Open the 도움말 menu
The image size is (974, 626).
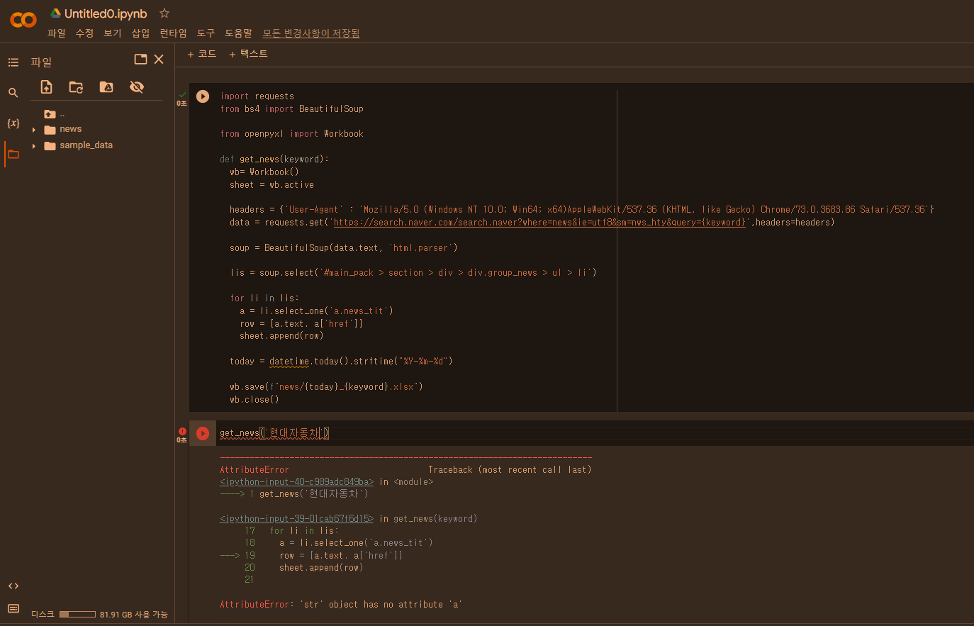pyautogui.click(x=238, y=33)
